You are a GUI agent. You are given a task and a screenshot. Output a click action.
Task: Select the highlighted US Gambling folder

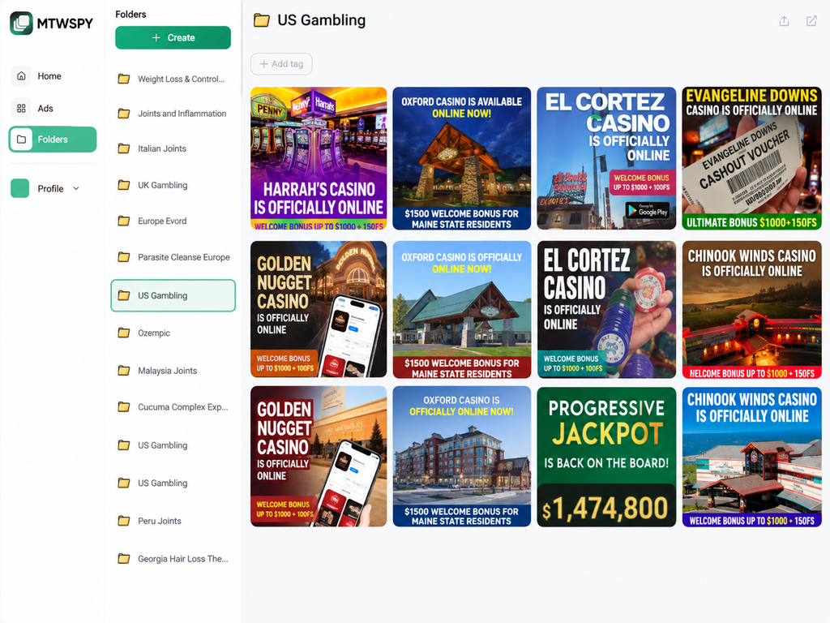(173, 295)
